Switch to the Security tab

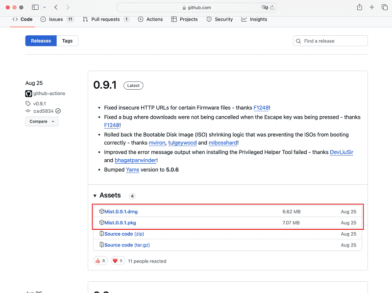coord(220,19)
